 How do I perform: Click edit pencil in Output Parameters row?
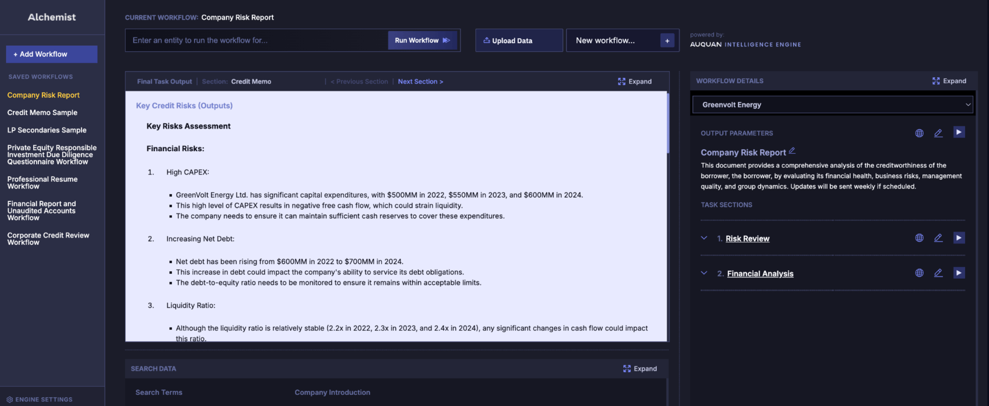(x=938, y=133)
